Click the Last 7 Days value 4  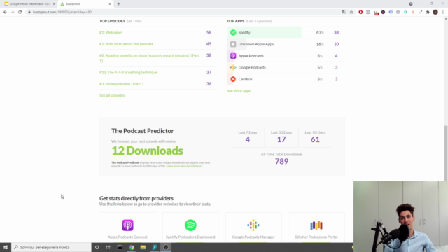pyautogui.click(x=247, y=139)
